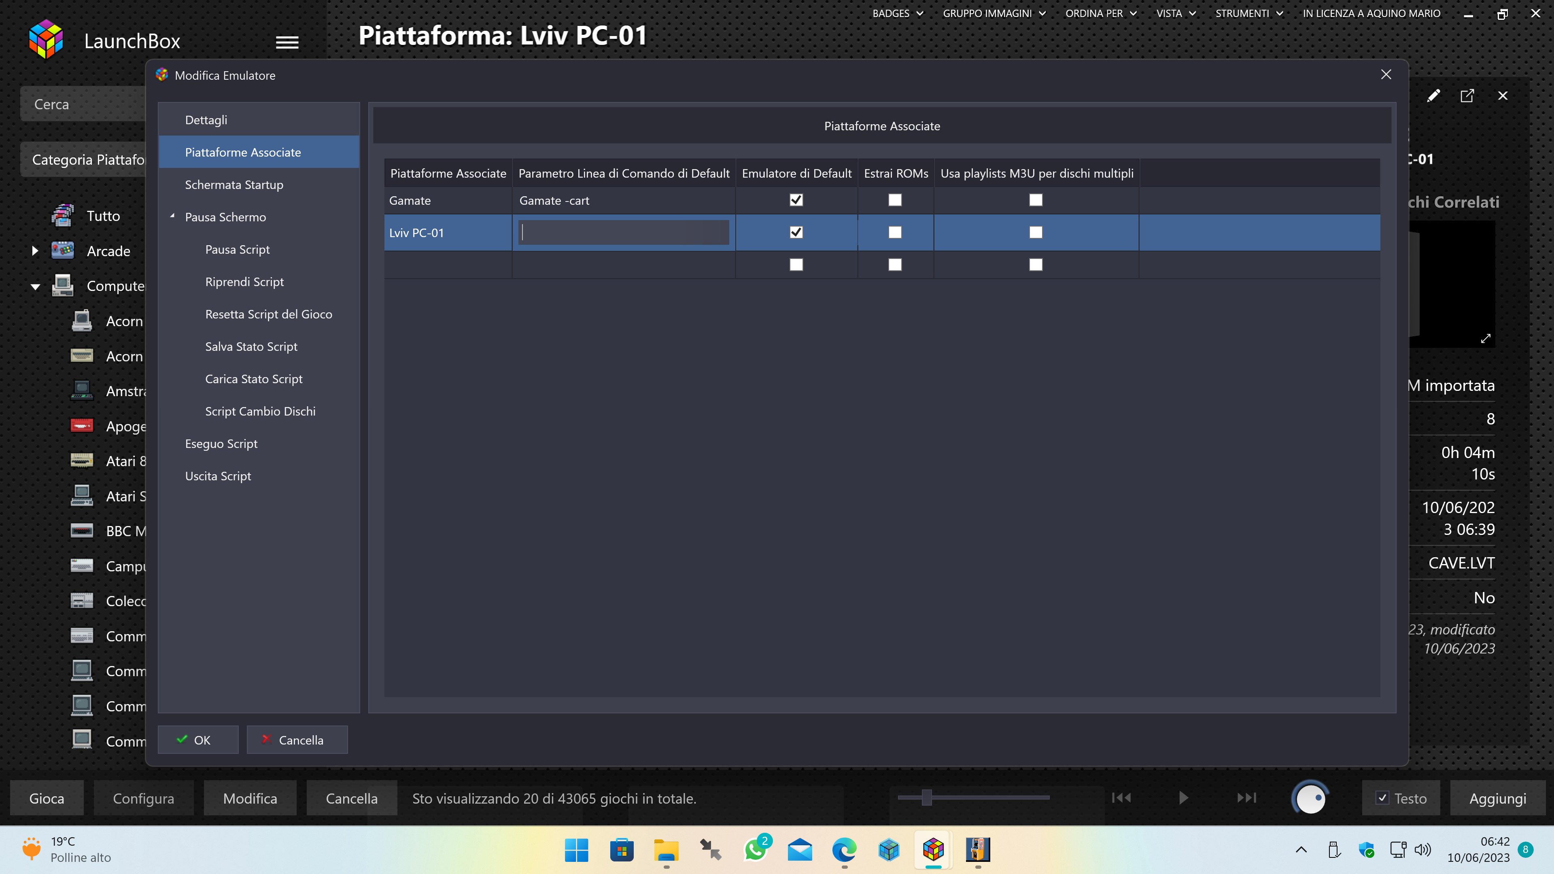This screenshot has height=874, width=1554.
Task: Enable Estrai ROMs for Lviv PC-01
Action: [x=895, y=232]
